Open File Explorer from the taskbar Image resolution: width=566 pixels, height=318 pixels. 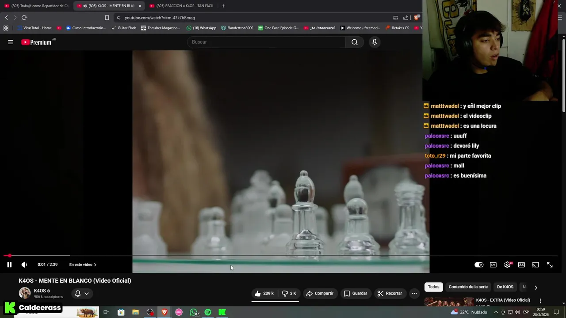[135, 312]
